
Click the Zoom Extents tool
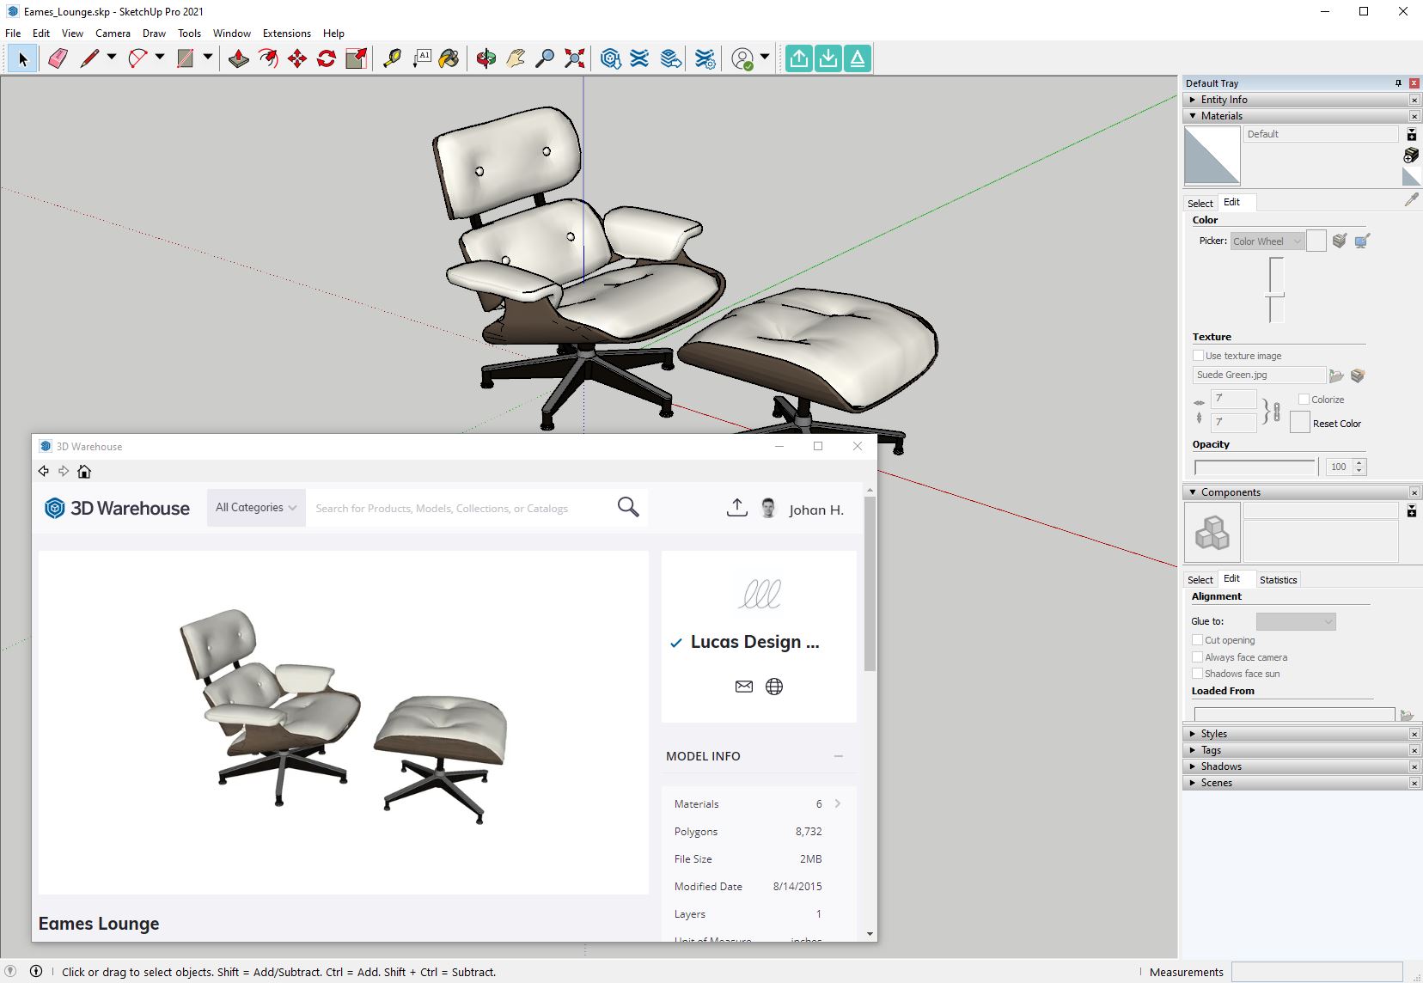(x=574, y=58)
